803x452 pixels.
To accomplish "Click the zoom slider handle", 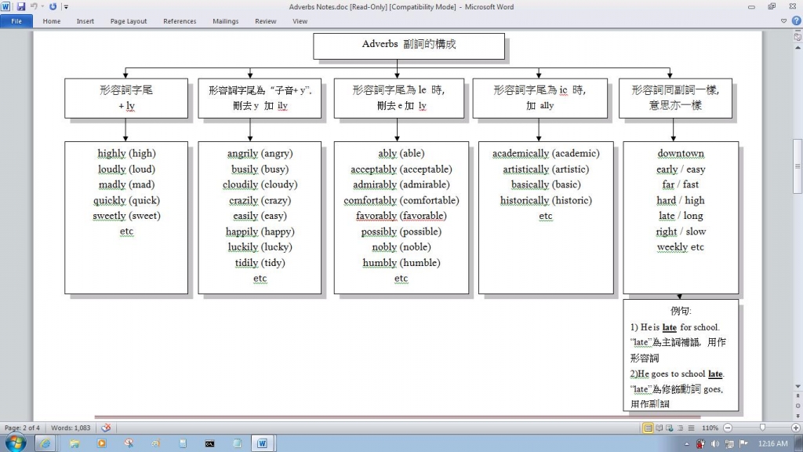I will [763, 428].
